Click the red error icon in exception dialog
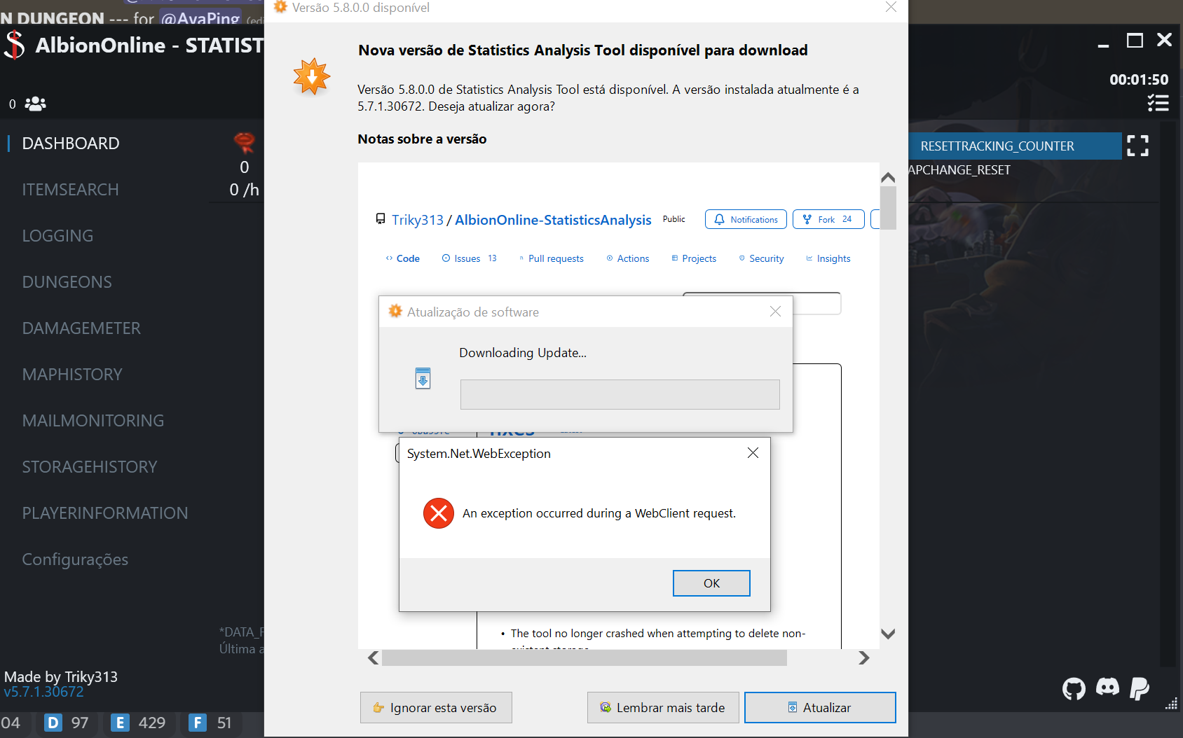 (439, 513)
